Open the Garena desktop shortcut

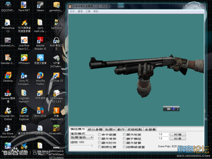(8, 96)
